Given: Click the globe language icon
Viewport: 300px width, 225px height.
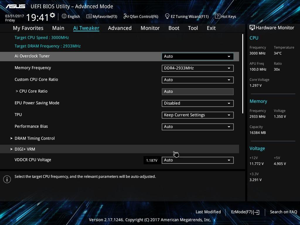Looking at the screenshot, I should pyautogui.click(x=64, y=16).
